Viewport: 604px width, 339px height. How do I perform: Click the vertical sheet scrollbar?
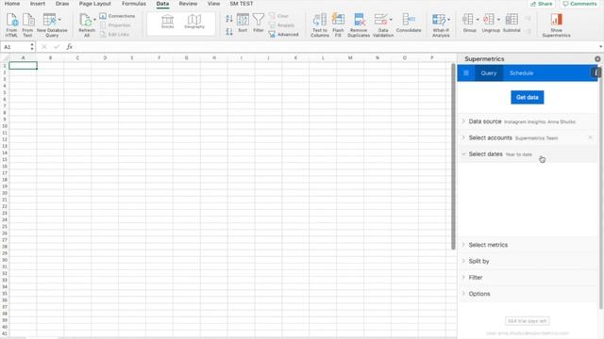(453, 156)
